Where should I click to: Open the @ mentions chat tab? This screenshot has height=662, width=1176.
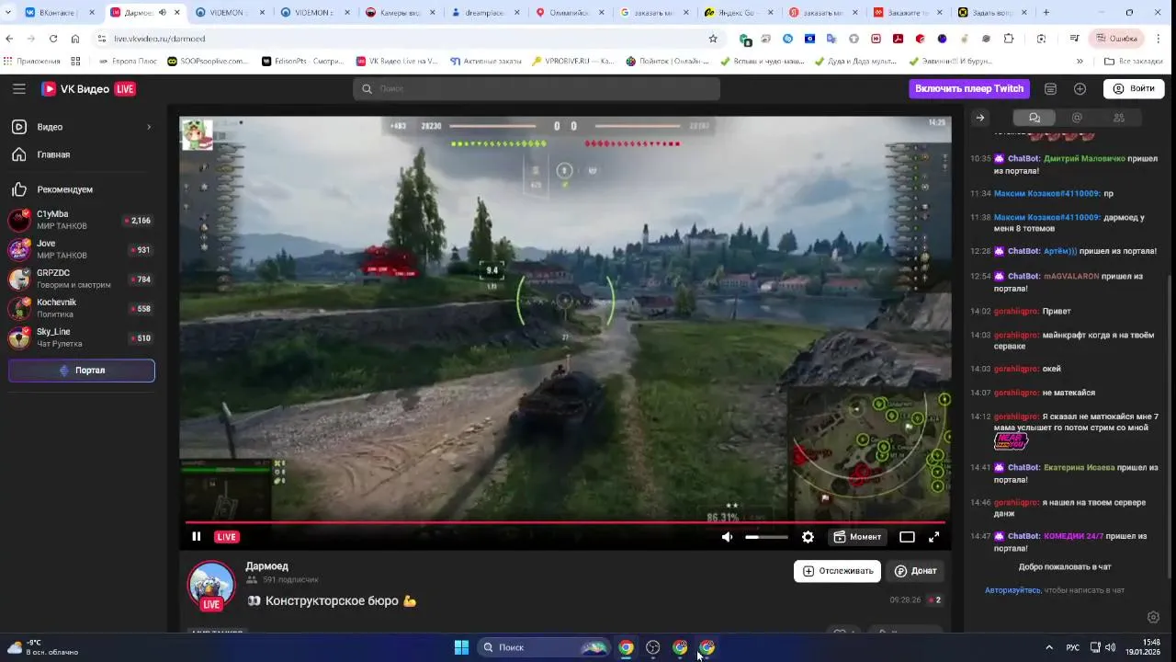[x=1077, y=118]
